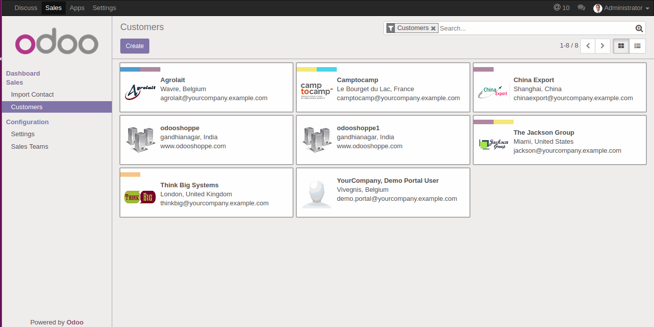Click the yellow tag on The Jackson Group card

[504, 122]
